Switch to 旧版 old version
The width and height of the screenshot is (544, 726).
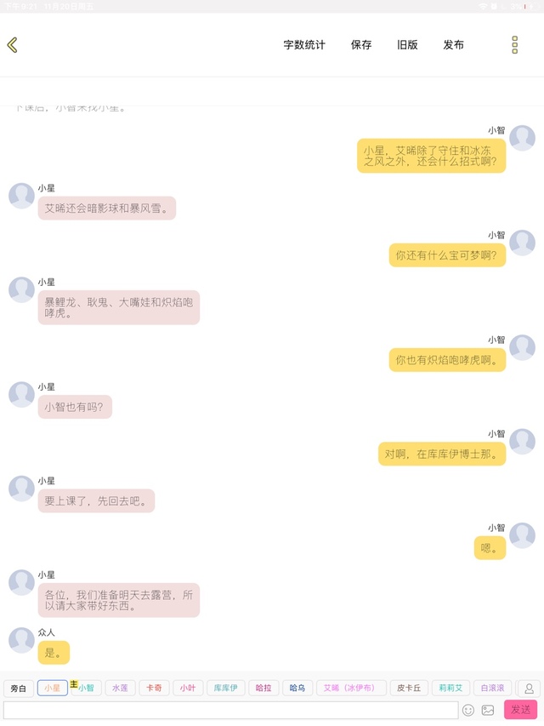point(407,45)
